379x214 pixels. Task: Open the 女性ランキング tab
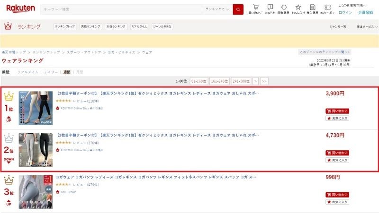[116, 27]
